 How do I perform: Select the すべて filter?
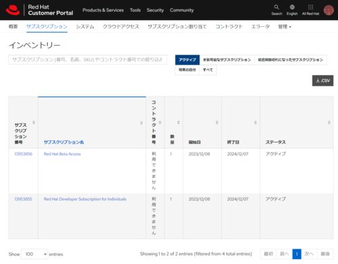click(208, 70)
